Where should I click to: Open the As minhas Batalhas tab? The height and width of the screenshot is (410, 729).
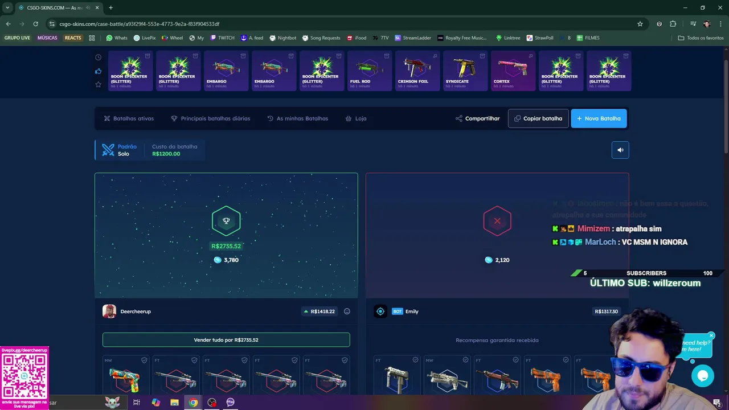click(297, 118)
